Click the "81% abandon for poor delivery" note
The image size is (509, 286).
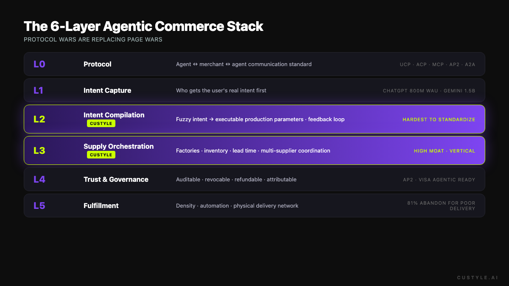[441, 206]
